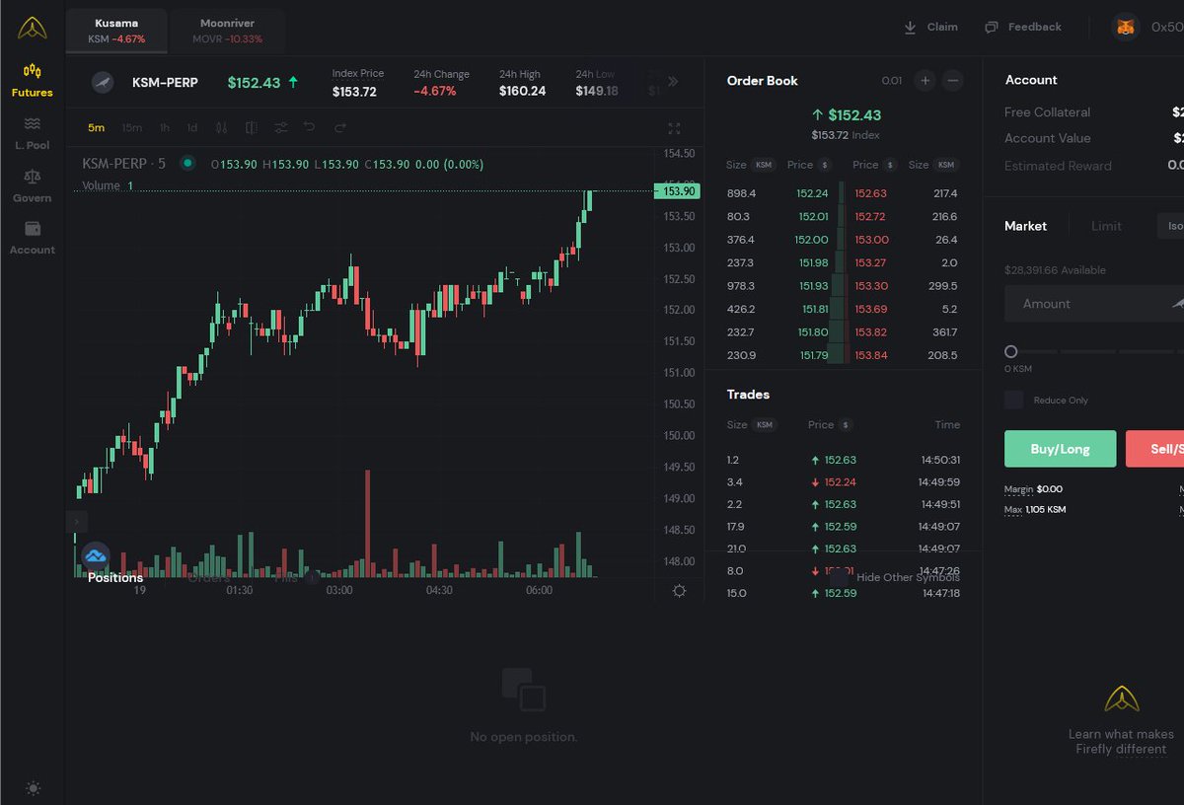
Task: Undo last chart action
Action: (x=310, y=128)
